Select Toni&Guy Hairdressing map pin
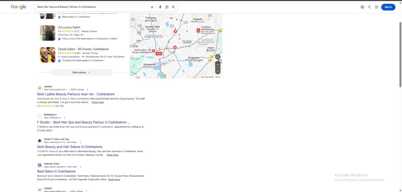This screenshot has height=192, width=402. tap(198, 30)
